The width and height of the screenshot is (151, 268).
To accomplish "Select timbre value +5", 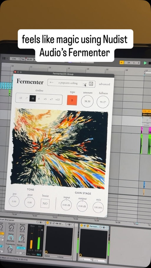I will 45,99.
